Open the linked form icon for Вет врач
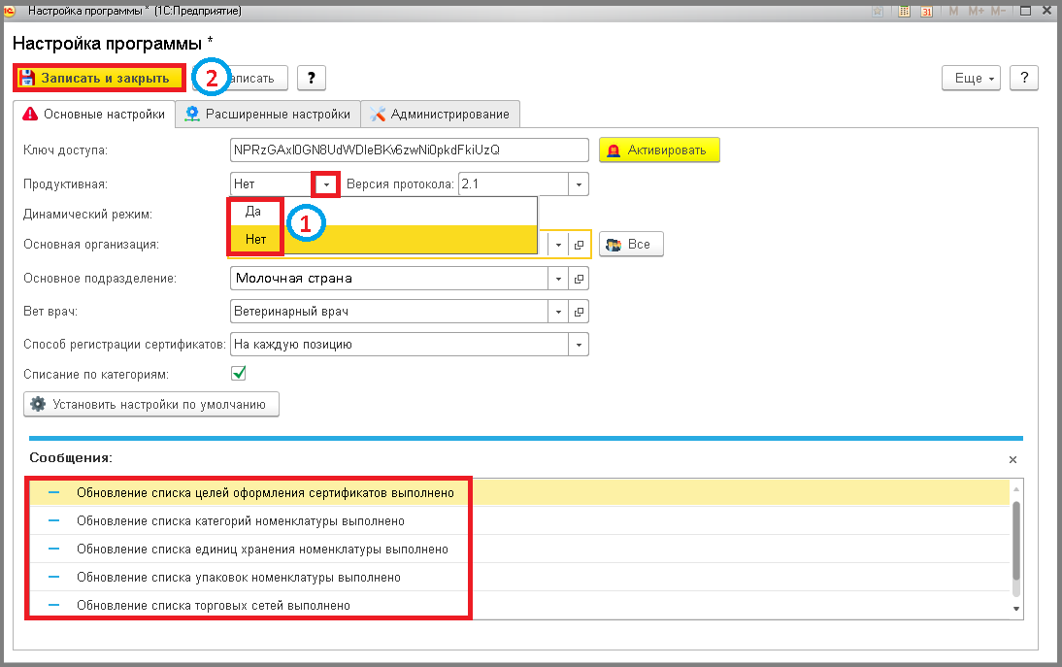This screenshot has height=667, width=1062. (580, 312)
